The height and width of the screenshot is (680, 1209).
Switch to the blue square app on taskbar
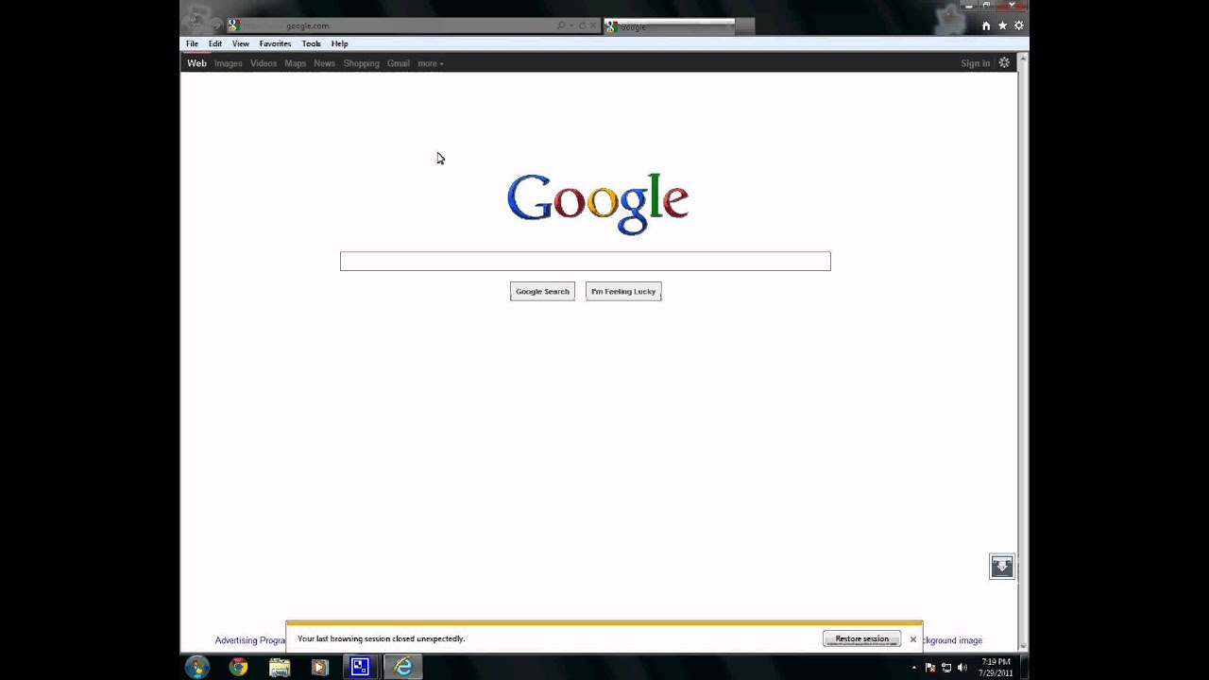click(x=360, y=667)
